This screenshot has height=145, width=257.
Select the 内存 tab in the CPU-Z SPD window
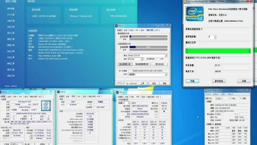(132, 97)
